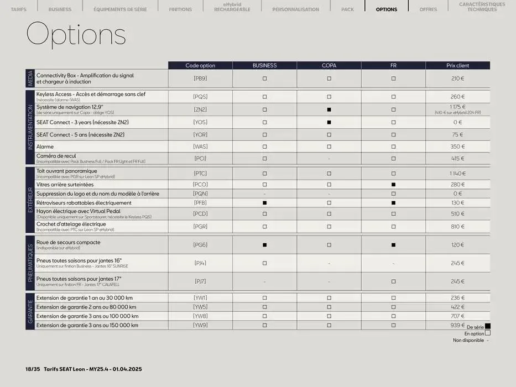Image resolution: width=516 pixels, height=387 pixels.
Task: Open the ÉQUIPEMENTS DE SÉRIE tab
Action: pyautogui.click(x=119, y=9)
